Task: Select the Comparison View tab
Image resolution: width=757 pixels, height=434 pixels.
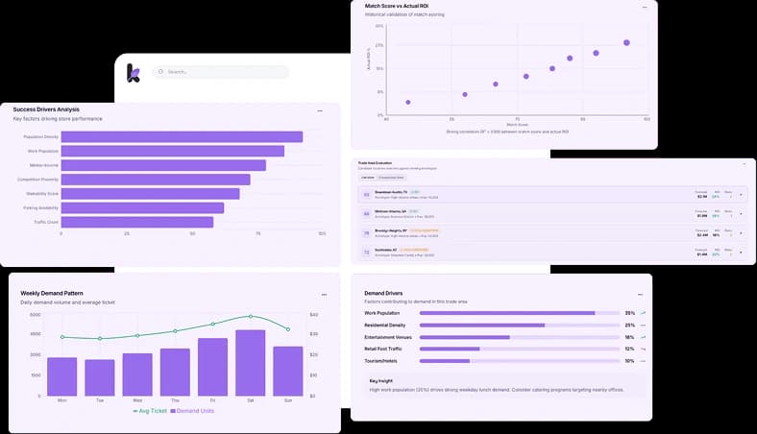Action: pyautogui.click(x=391, y=178)
